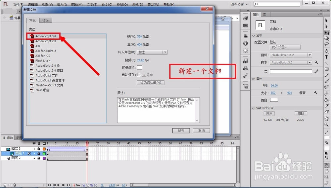
Task: Select the Pen tool
Action: tap(327, 51)
